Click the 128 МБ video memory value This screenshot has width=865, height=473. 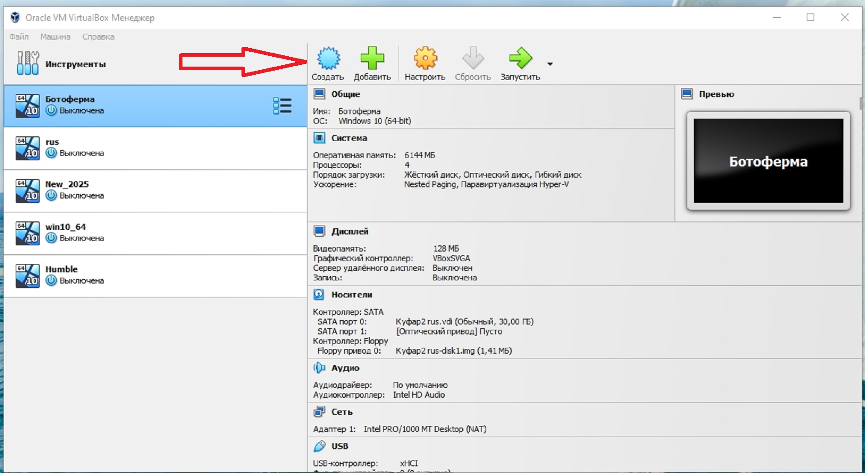click(x=446, y=248)
